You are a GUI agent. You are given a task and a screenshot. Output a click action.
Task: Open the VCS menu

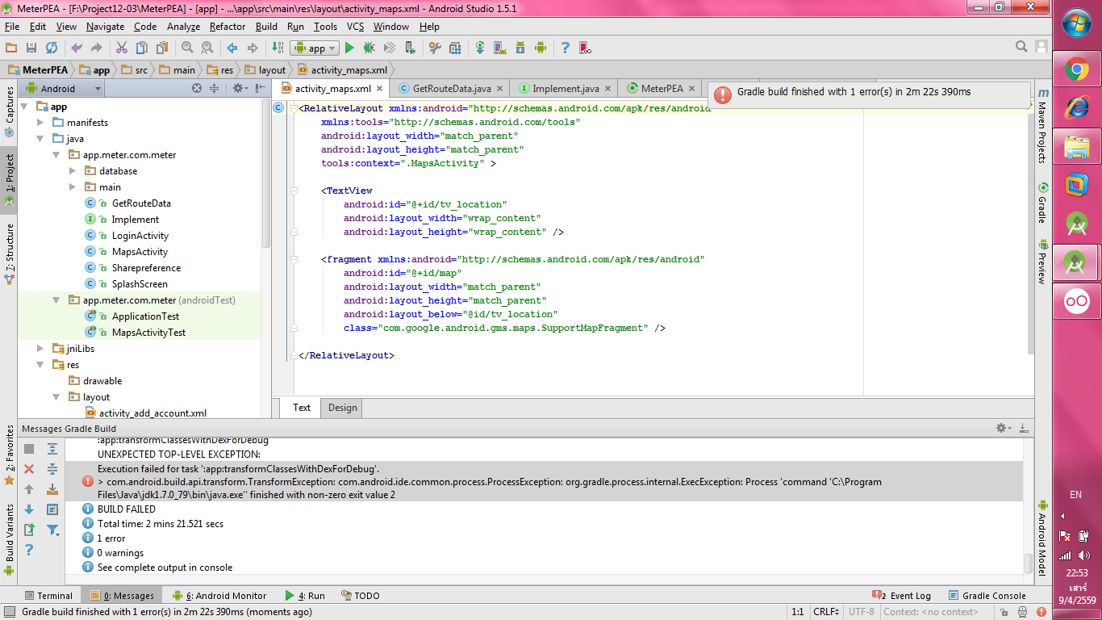point(355,27)
